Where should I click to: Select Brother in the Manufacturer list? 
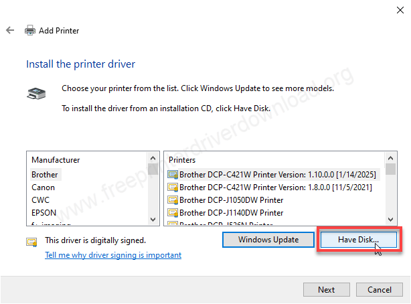[45, 175]
